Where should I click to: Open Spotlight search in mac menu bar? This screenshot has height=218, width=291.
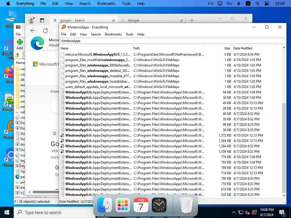point(257,3)
